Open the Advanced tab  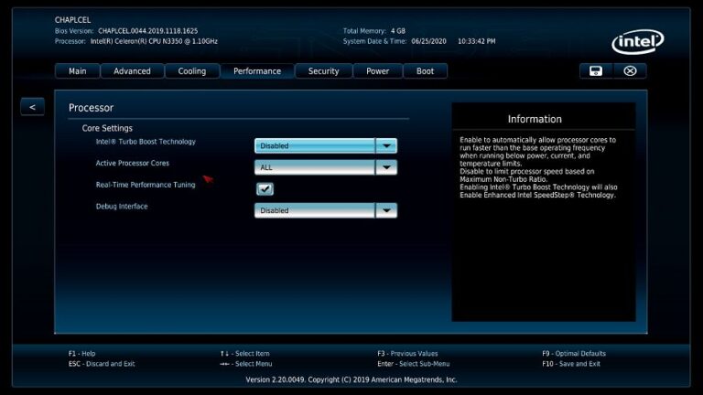[x=132, y=70]
